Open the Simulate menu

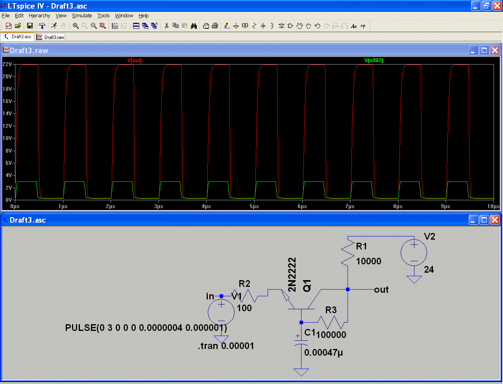pyautogui.click(x=82, y=16)
